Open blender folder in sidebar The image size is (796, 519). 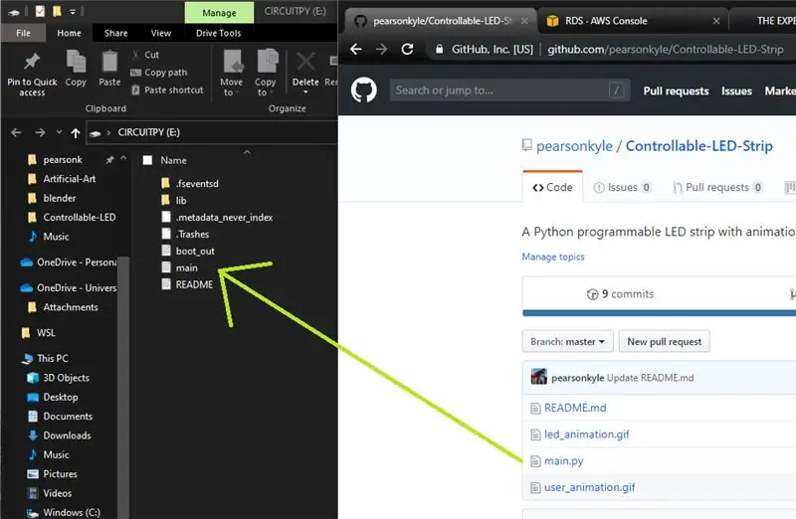pyautogui.click(x=52, y=199)
